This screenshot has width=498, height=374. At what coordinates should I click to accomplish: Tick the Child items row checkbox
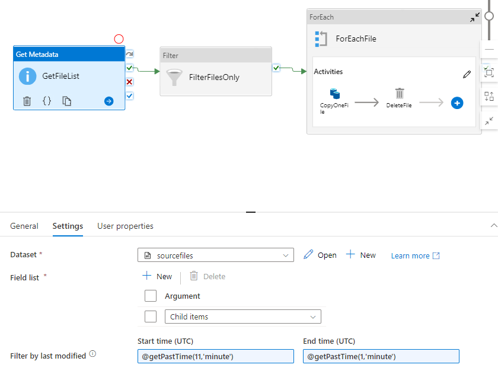click(x=151, y=317)
